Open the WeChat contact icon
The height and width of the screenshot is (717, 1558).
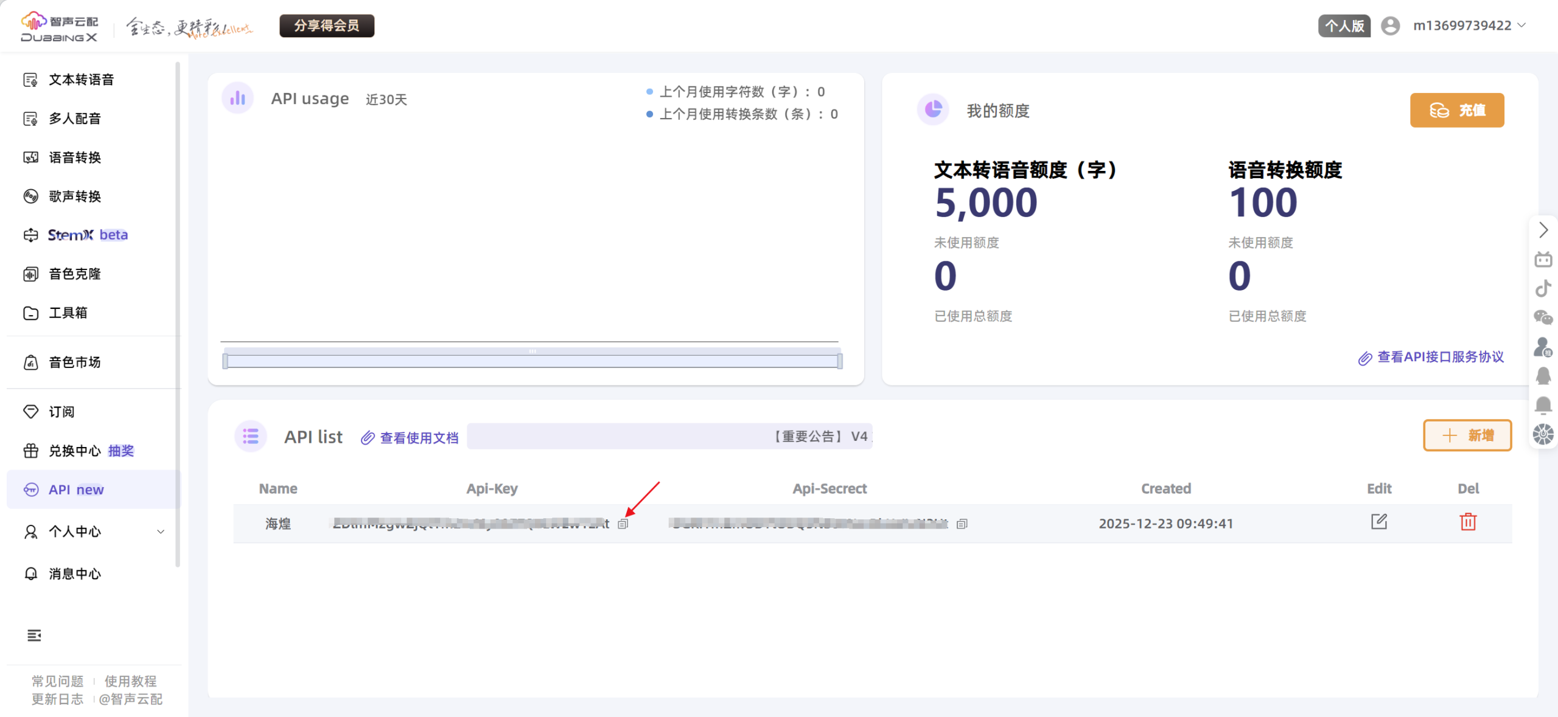point(1543,317)
